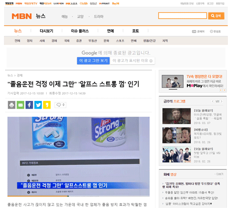The width and height of the screenshot is (231, 208).
Task: Click the video progress bar under the image
Action: pos(79,196)
